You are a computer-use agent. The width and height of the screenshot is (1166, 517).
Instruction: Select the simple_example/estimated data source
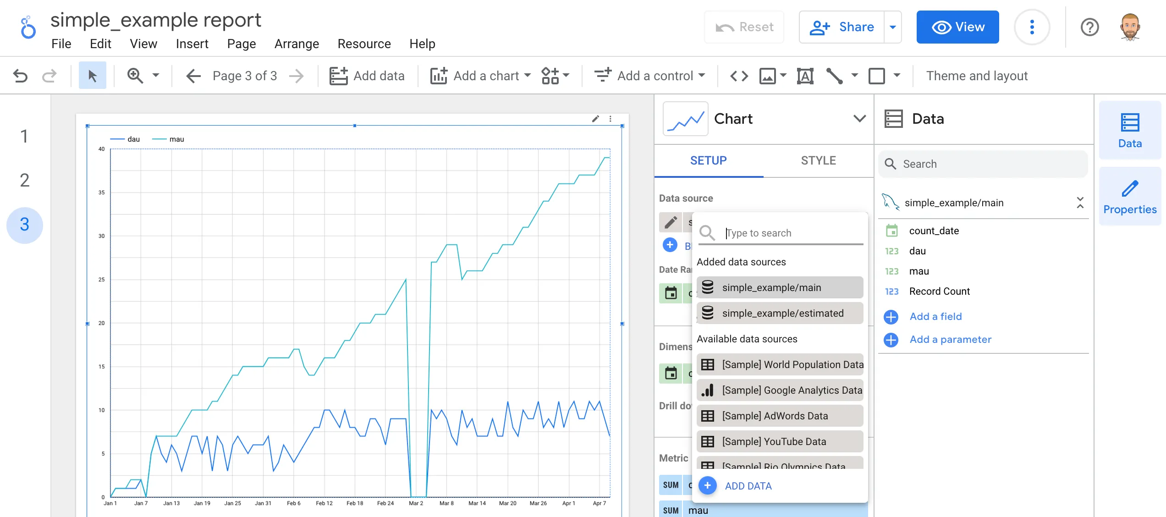pos(780,313)
